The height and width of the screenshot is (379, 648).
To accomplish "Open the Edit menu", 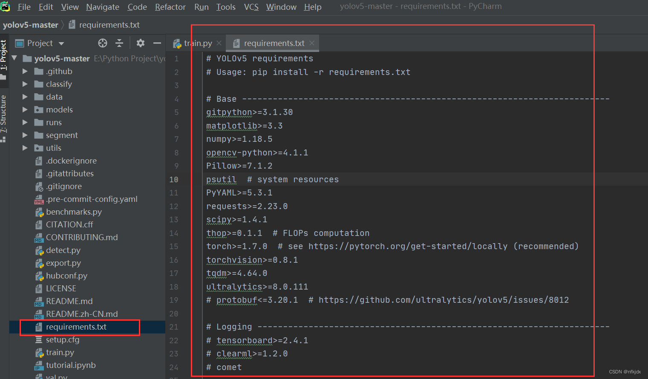I will coord(46,7).
